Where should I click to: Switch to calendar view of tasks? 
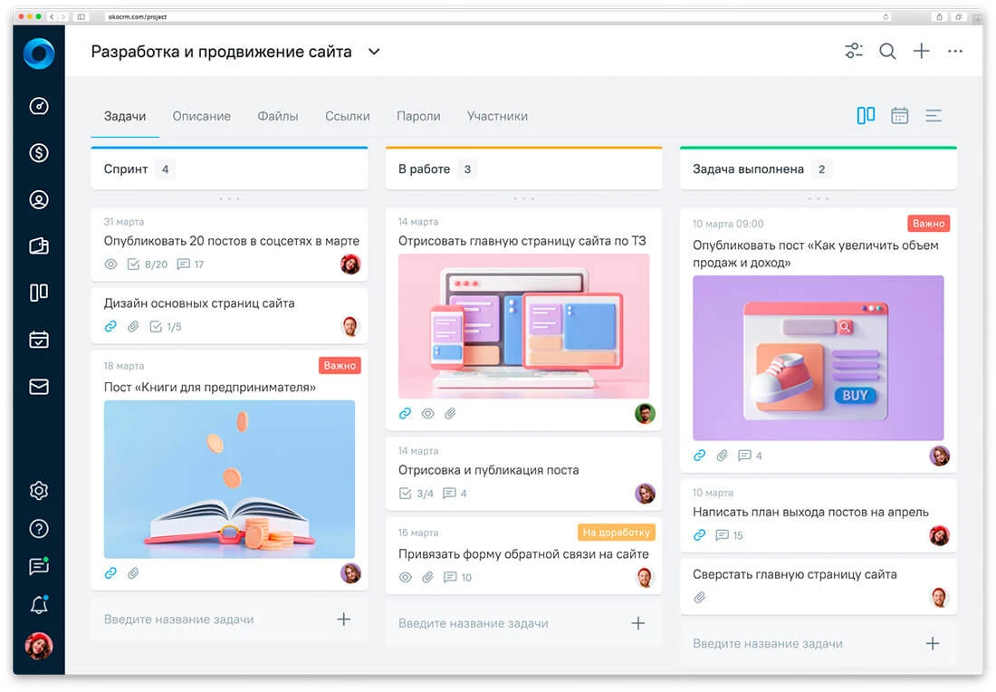tap(899, 115)
